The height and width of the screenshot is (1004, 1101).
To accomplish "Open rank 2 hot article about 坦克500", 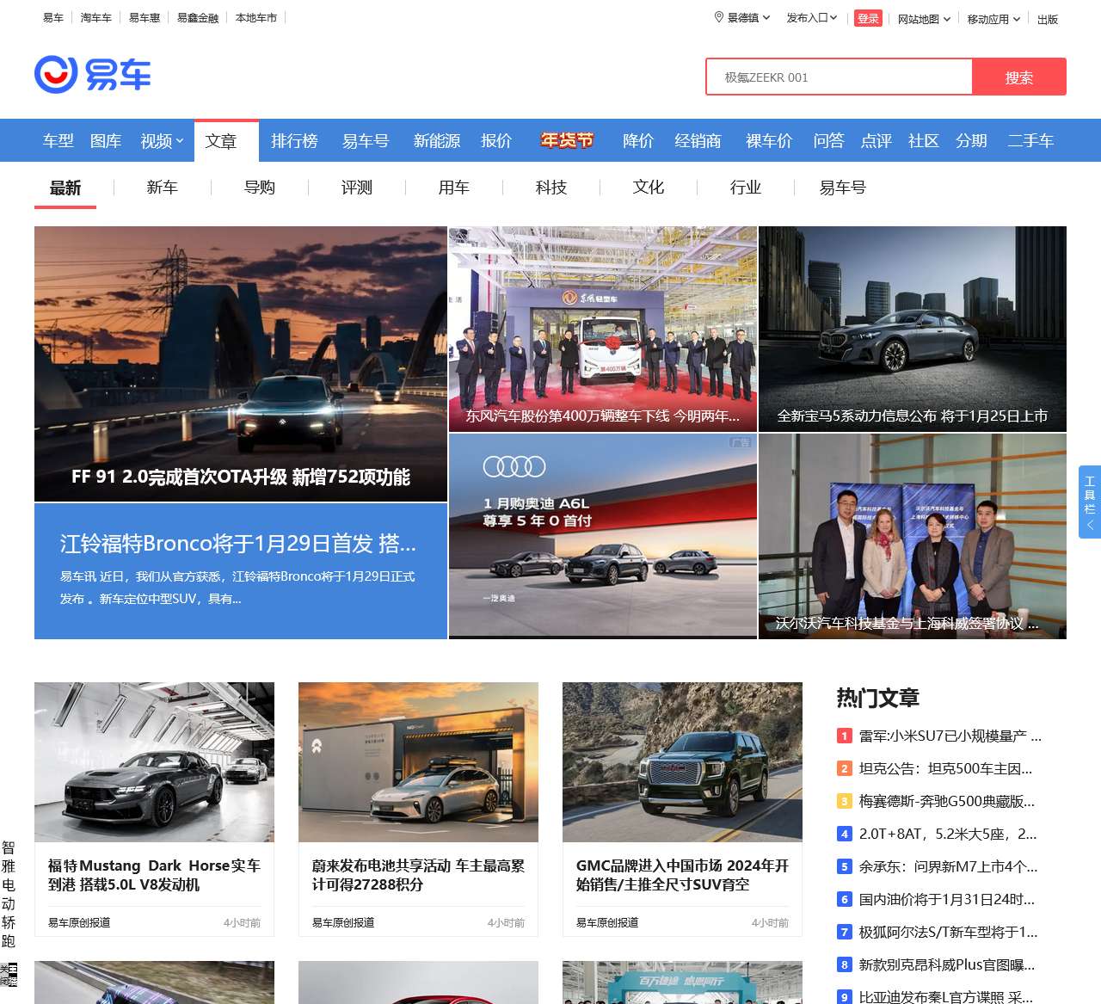I will tap(945, 768).
